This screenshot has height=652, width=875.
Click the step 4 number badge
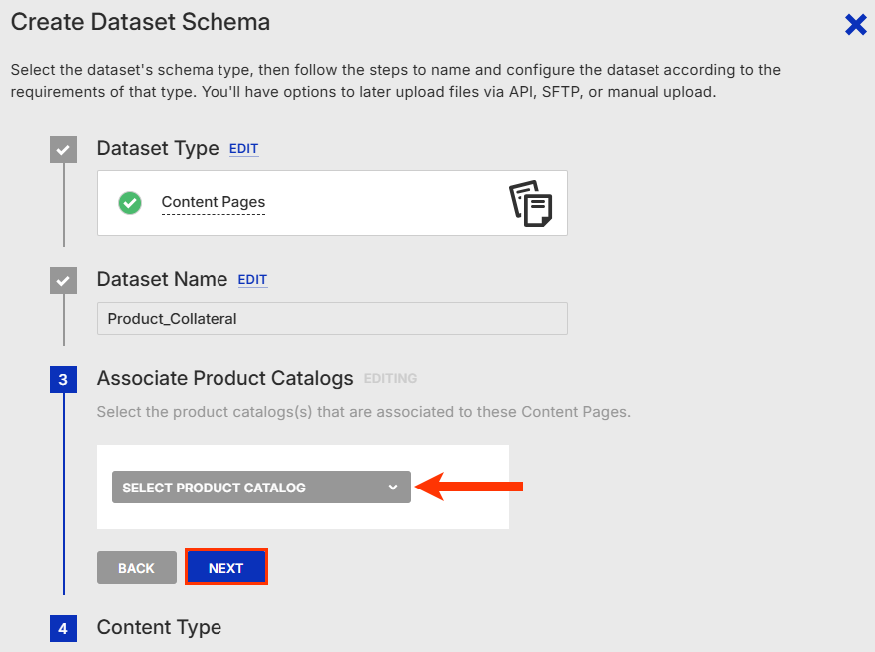coord(63,628)
